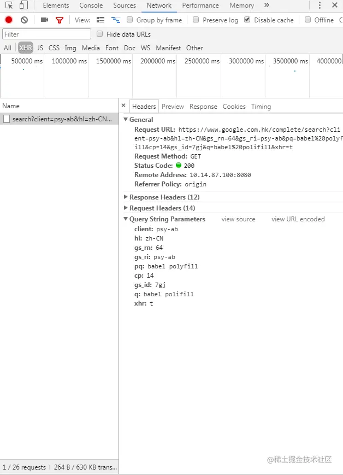Click the Request URL value text
The width and height of the screenshot is (343, 475).
click(x=239, y=138)
